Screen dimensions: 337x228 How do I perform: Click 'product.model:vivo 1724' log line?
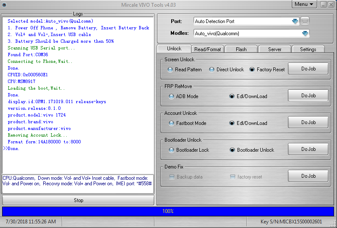[37, 115]
